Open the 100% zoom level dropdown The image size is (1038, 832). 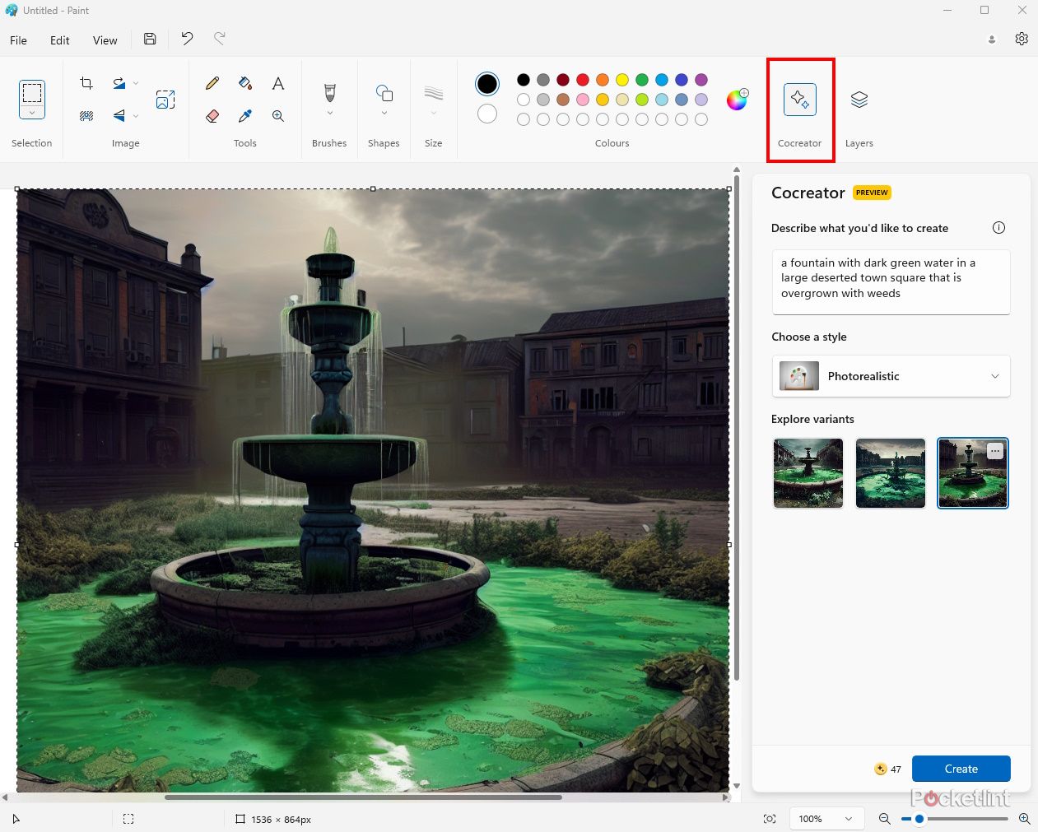click(826, 819)
